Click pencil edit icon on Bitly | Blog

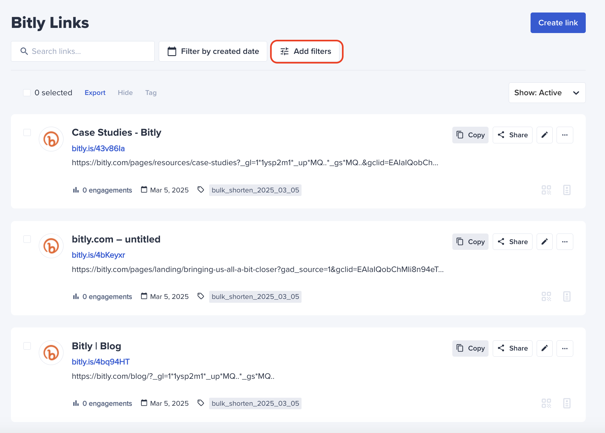(544, 348)
